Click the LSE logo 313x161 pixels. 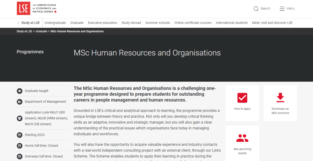(23, 8)
